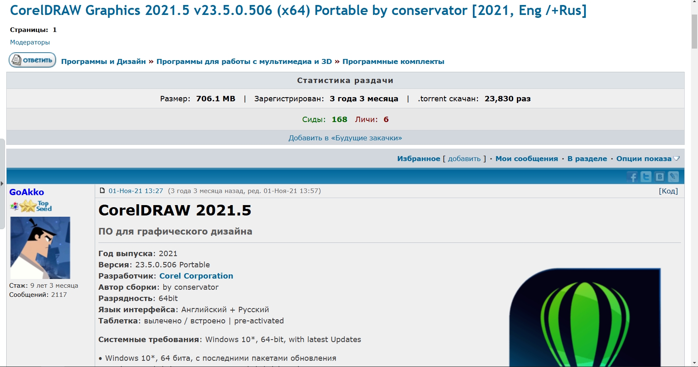Image resolution: width=698 pixels, height=367 pixels.
Task: Visit the Corel Corporation developer link
Action: (196, 276)
